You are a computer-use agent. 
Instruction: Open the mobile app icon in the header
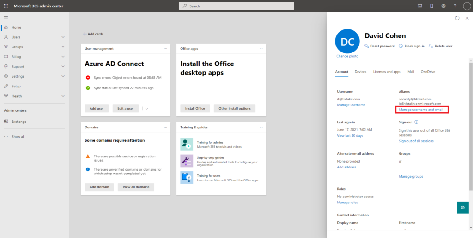point(431,6)
